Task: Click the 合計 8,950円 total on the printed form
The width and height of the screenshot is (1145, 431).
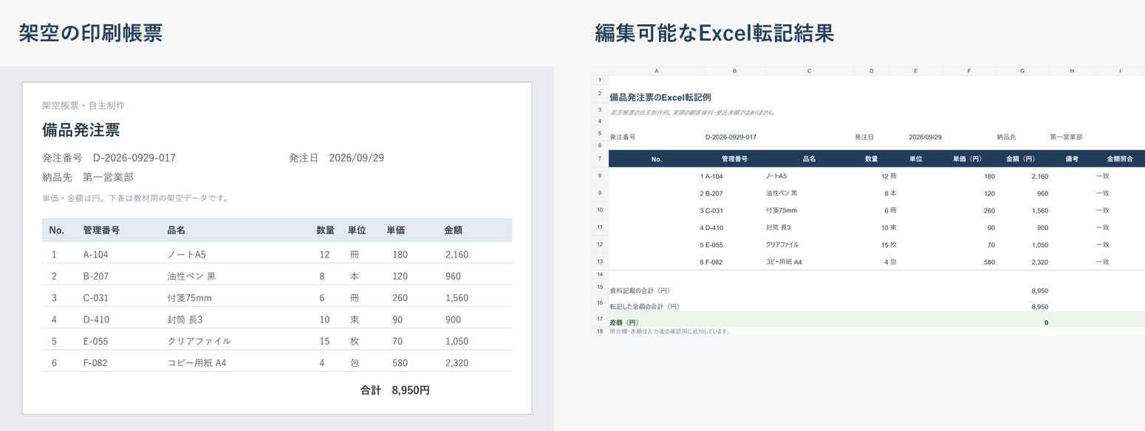Action: [x=395, y=390]
